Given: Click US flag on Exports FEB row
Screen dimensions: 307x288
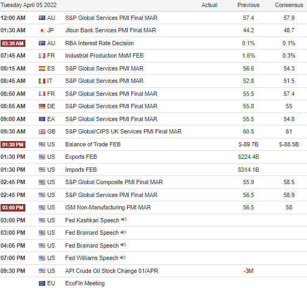Looking at the screenshot, I should (x=42, y=157).
